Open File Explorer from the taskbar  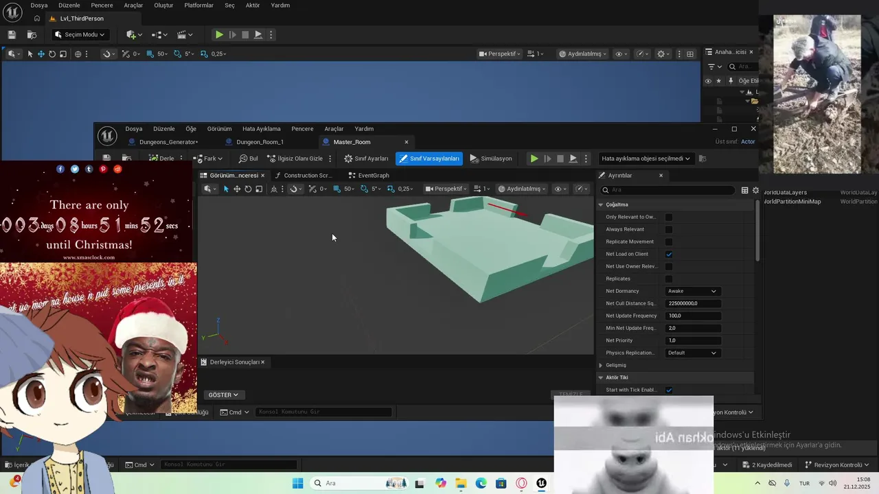(461, 483)
